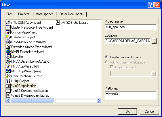Select the ISAPI Extension Wizard globe icon

click(x=8, y=51)
